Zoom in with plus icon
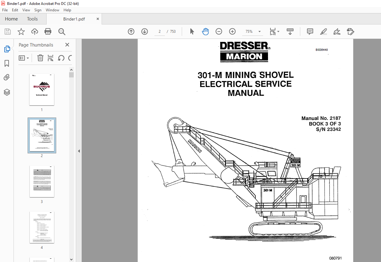 (232, 31)
